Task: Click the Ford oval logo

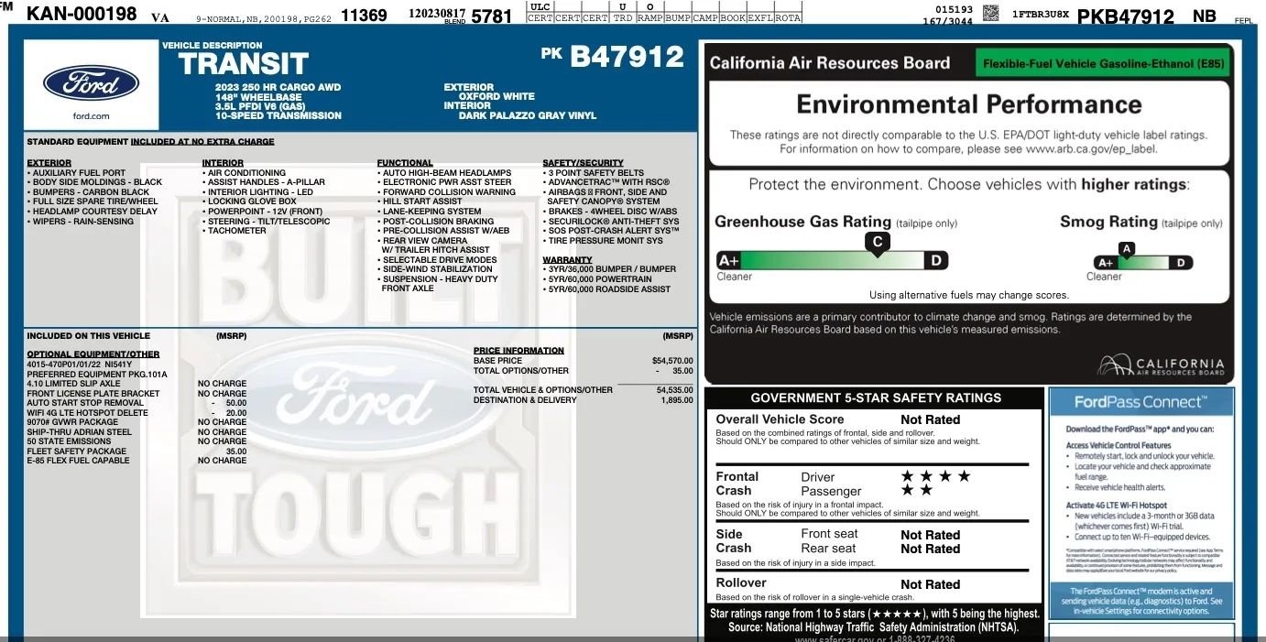Action: [91, 84]
